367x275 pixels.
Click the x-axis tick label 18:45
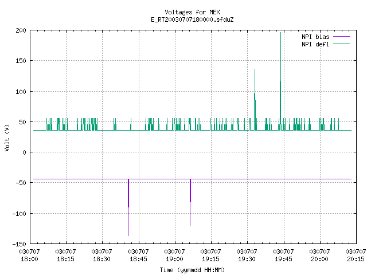138,259
